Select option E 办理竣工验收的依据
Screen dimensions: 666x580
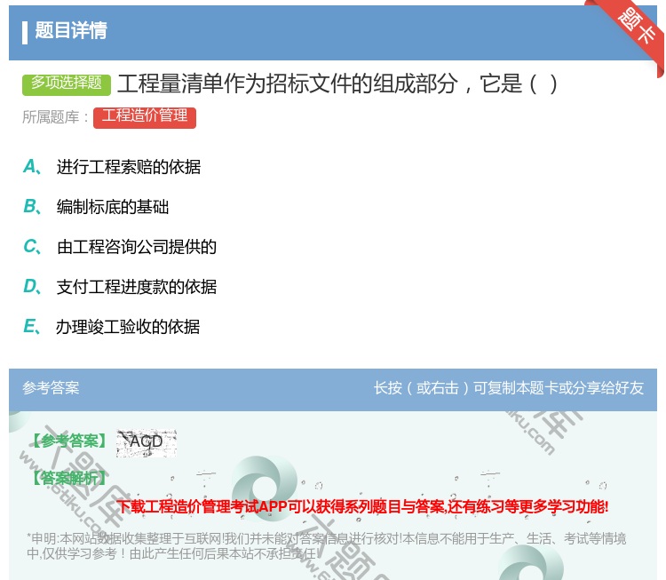(111, 327)
